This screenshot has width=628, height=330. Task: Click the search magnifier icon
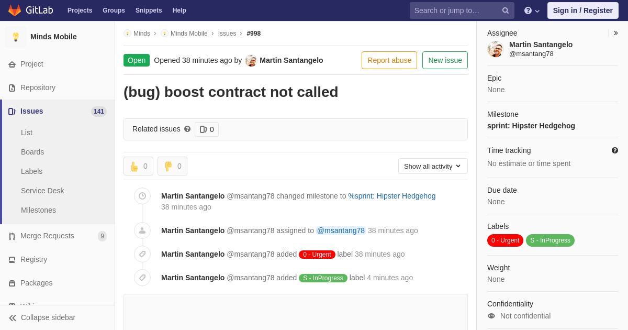point(506,10)
